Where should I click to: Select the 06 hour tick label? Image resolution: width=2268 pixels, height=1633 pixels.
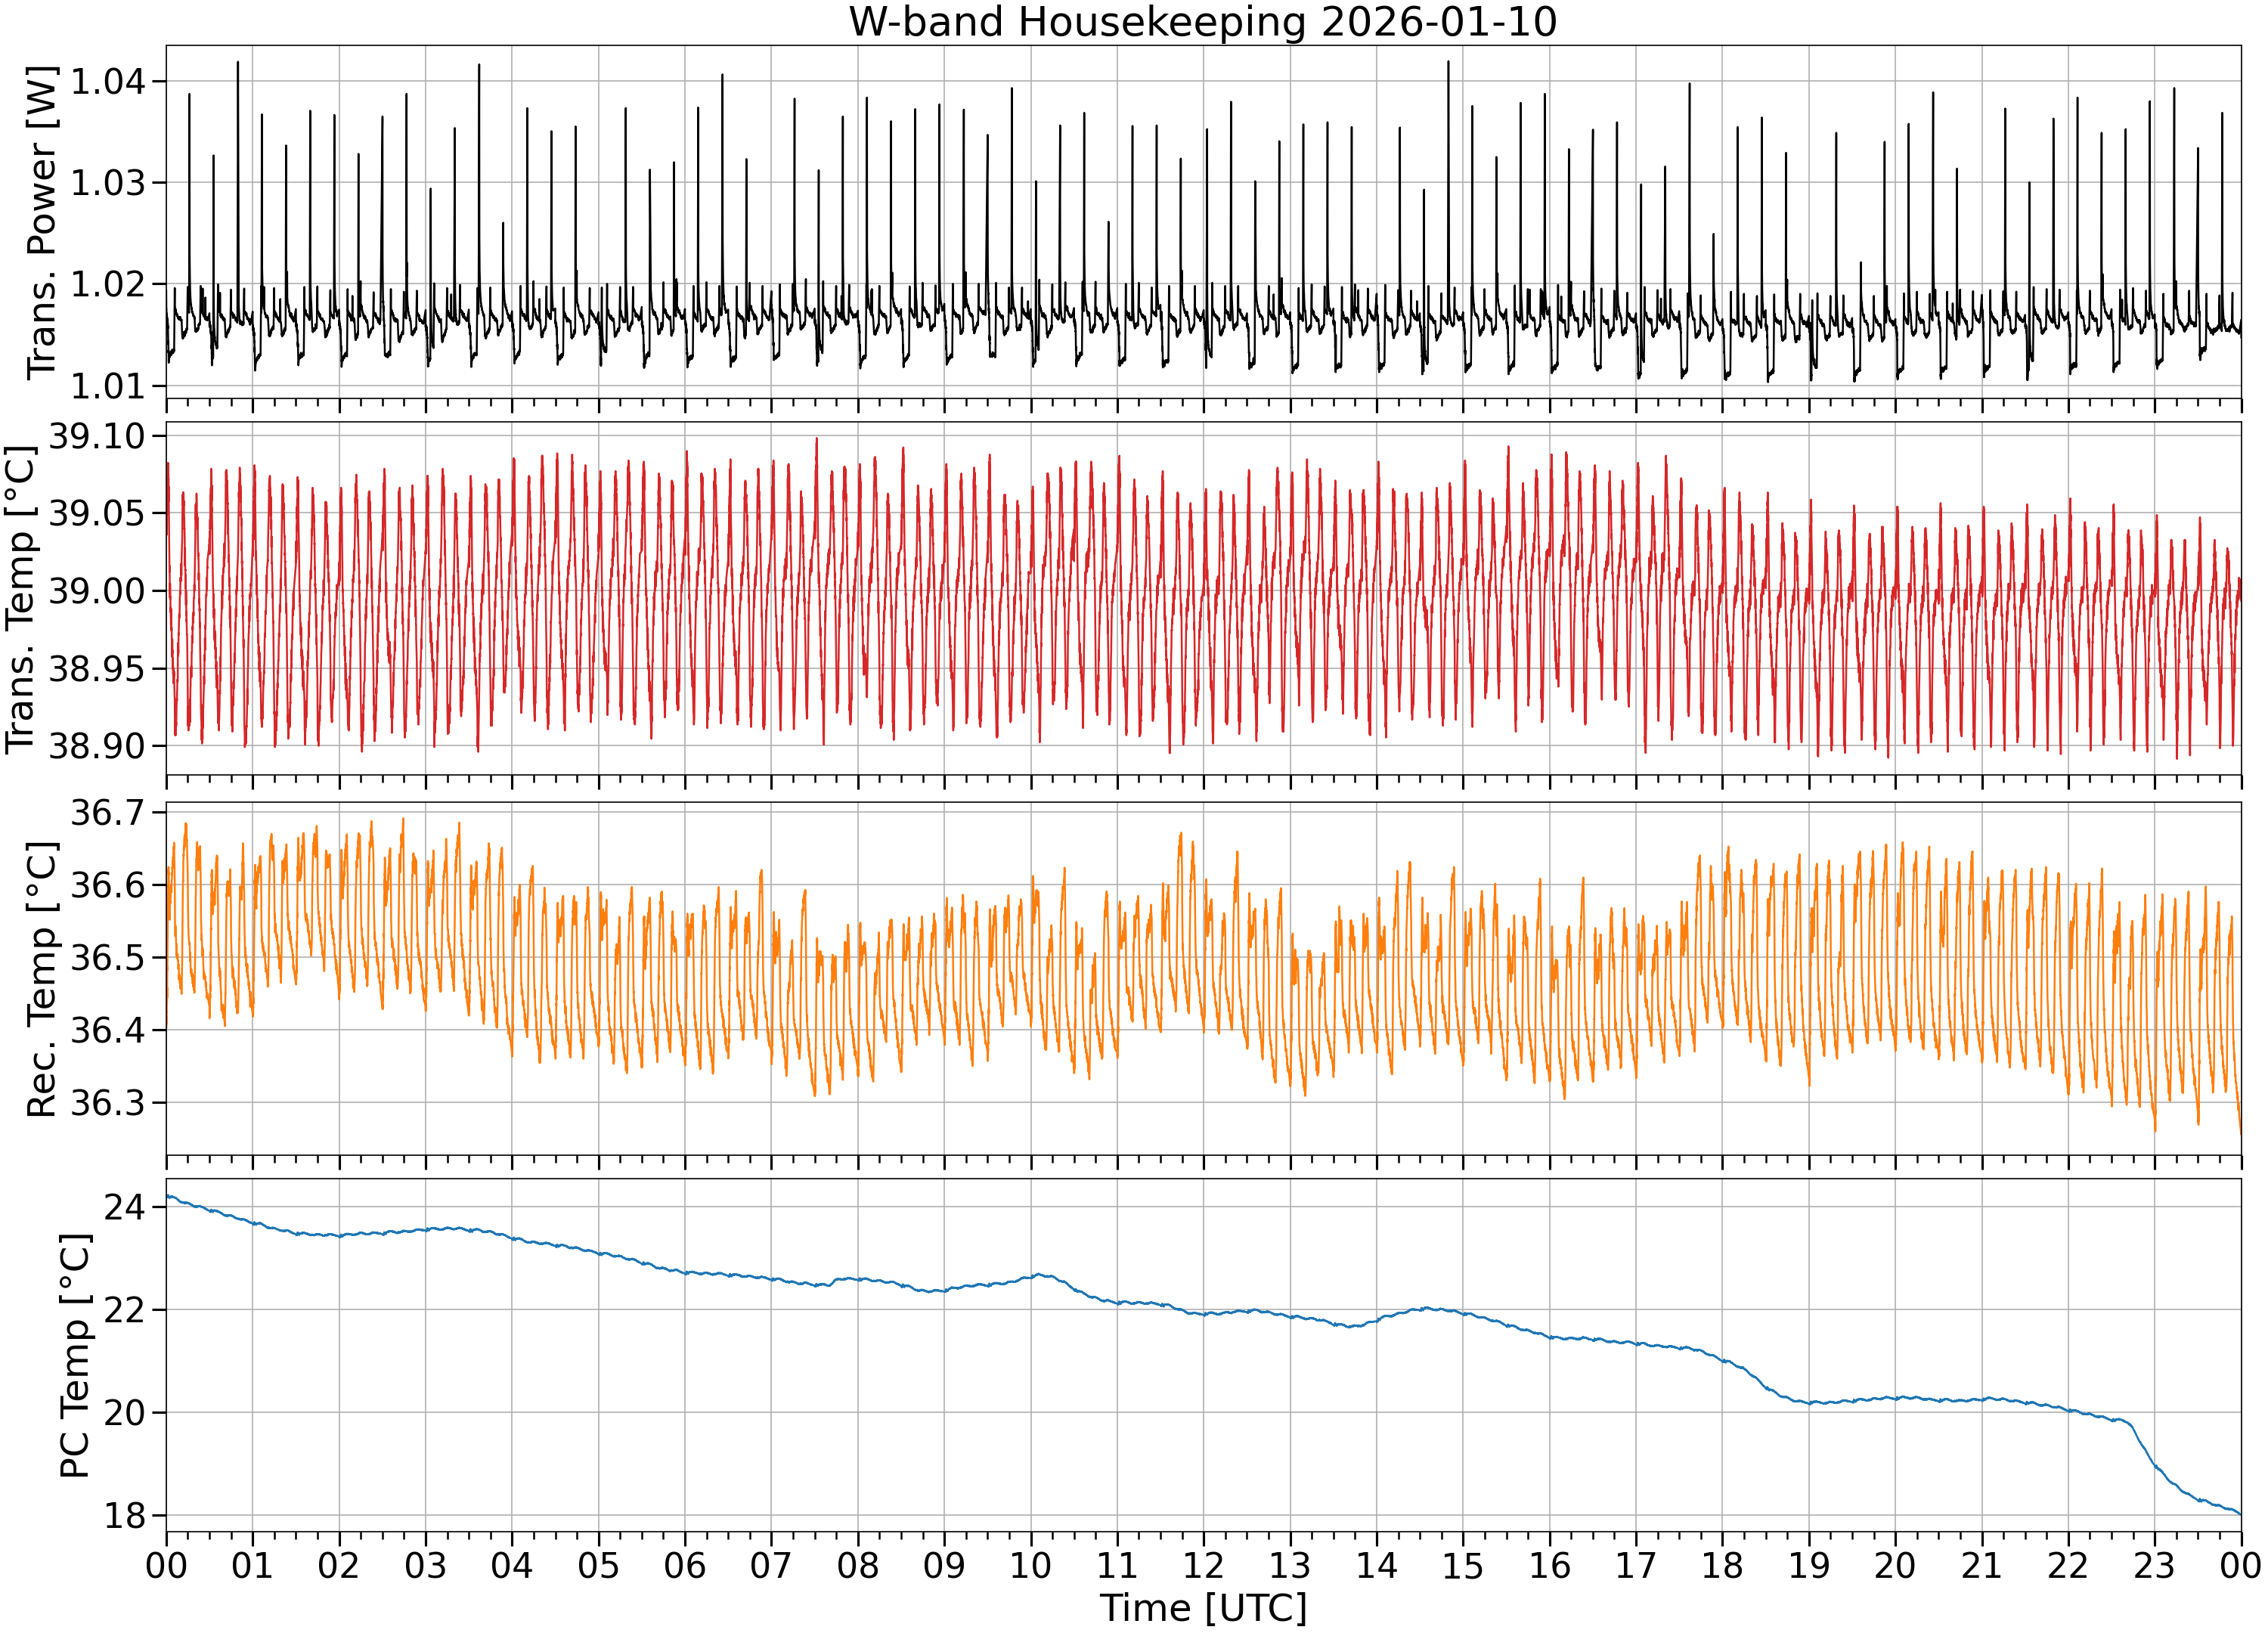pos(685,1565)
